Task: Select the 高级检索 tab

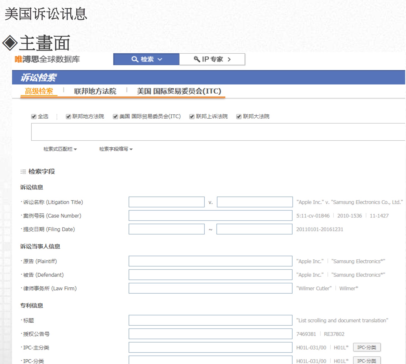Action: point(39,91)
